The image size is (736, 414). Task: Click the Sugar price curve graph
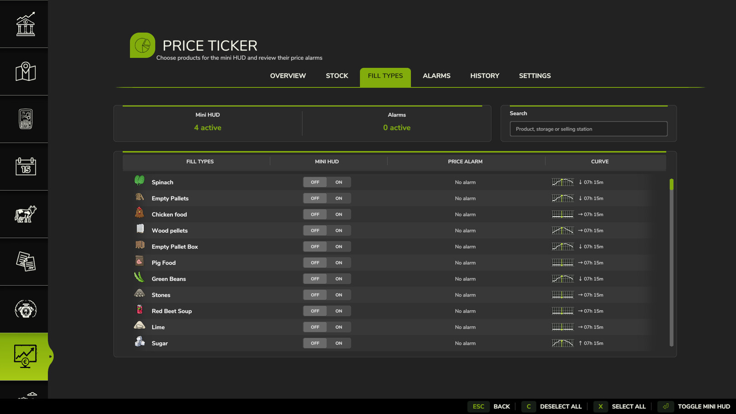coord(563,343)
